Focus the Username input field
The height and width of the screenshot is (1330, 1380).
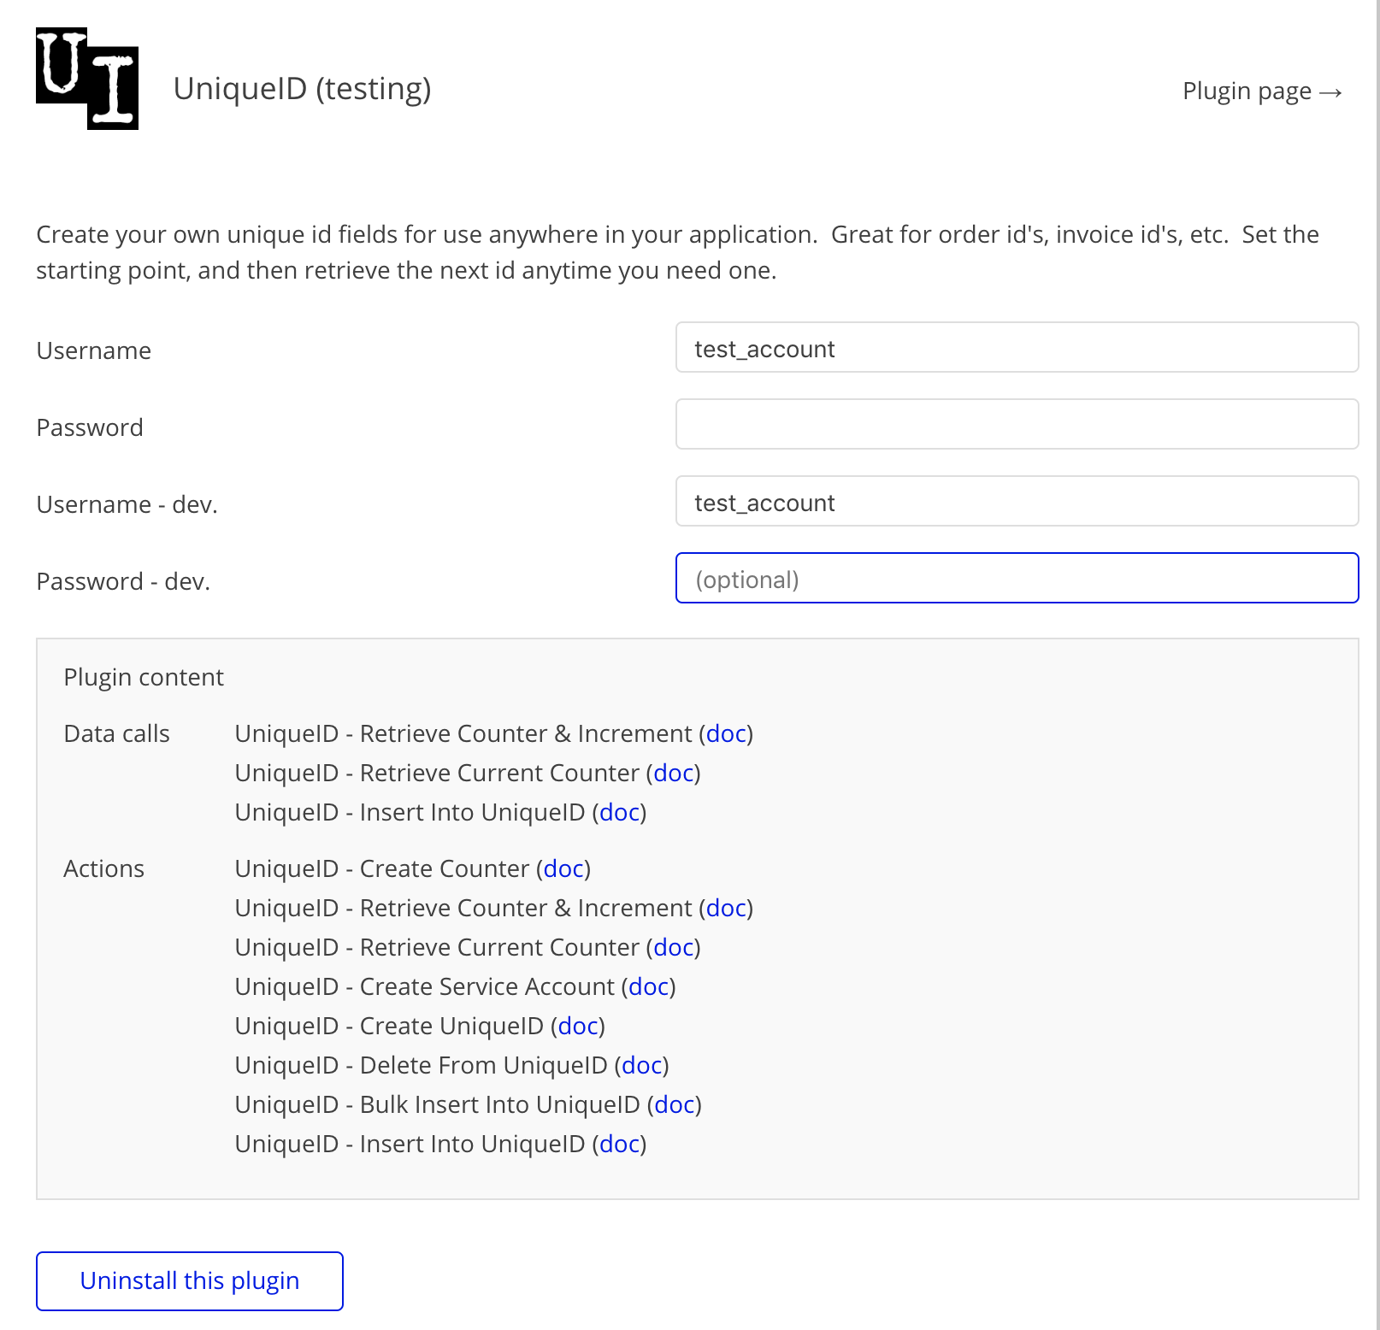point(1017,347)
